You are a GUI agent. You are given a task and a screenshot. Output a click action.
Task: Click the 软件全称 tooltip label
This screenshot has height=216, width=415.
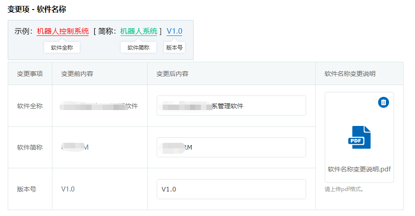(x=62, y=48)
